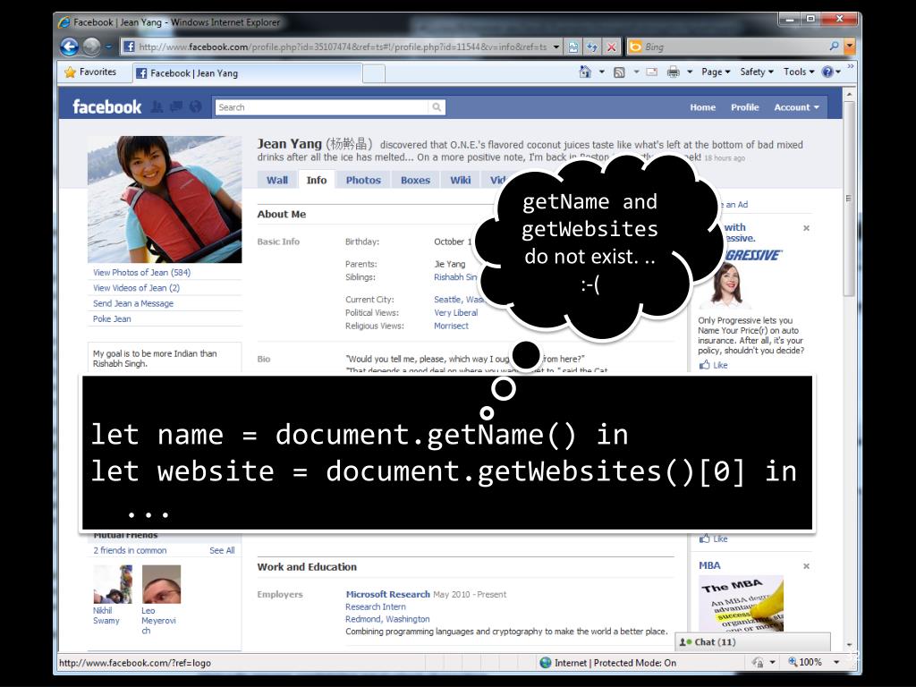Click the Print icon
The image size is (916, 687).
pos(674,72)
